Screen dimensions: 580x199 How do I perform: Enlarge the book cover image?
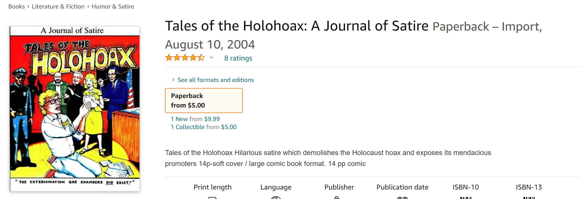coord(75,109)
